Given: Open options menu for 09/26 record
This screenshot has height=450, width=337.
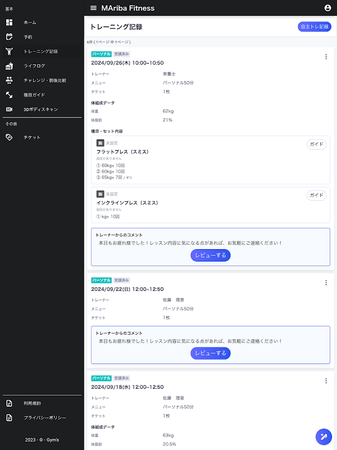Looking at the screenshot, I should 326,57.
